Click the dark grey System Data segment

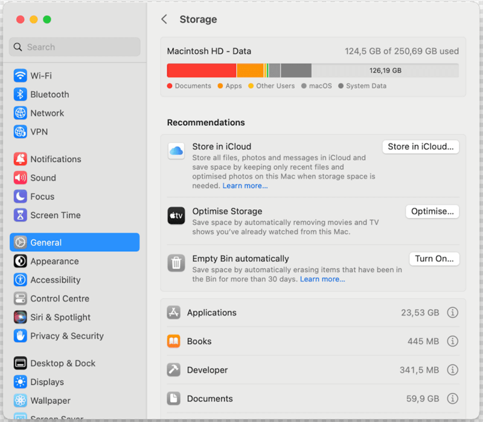(x=296, y=70)
